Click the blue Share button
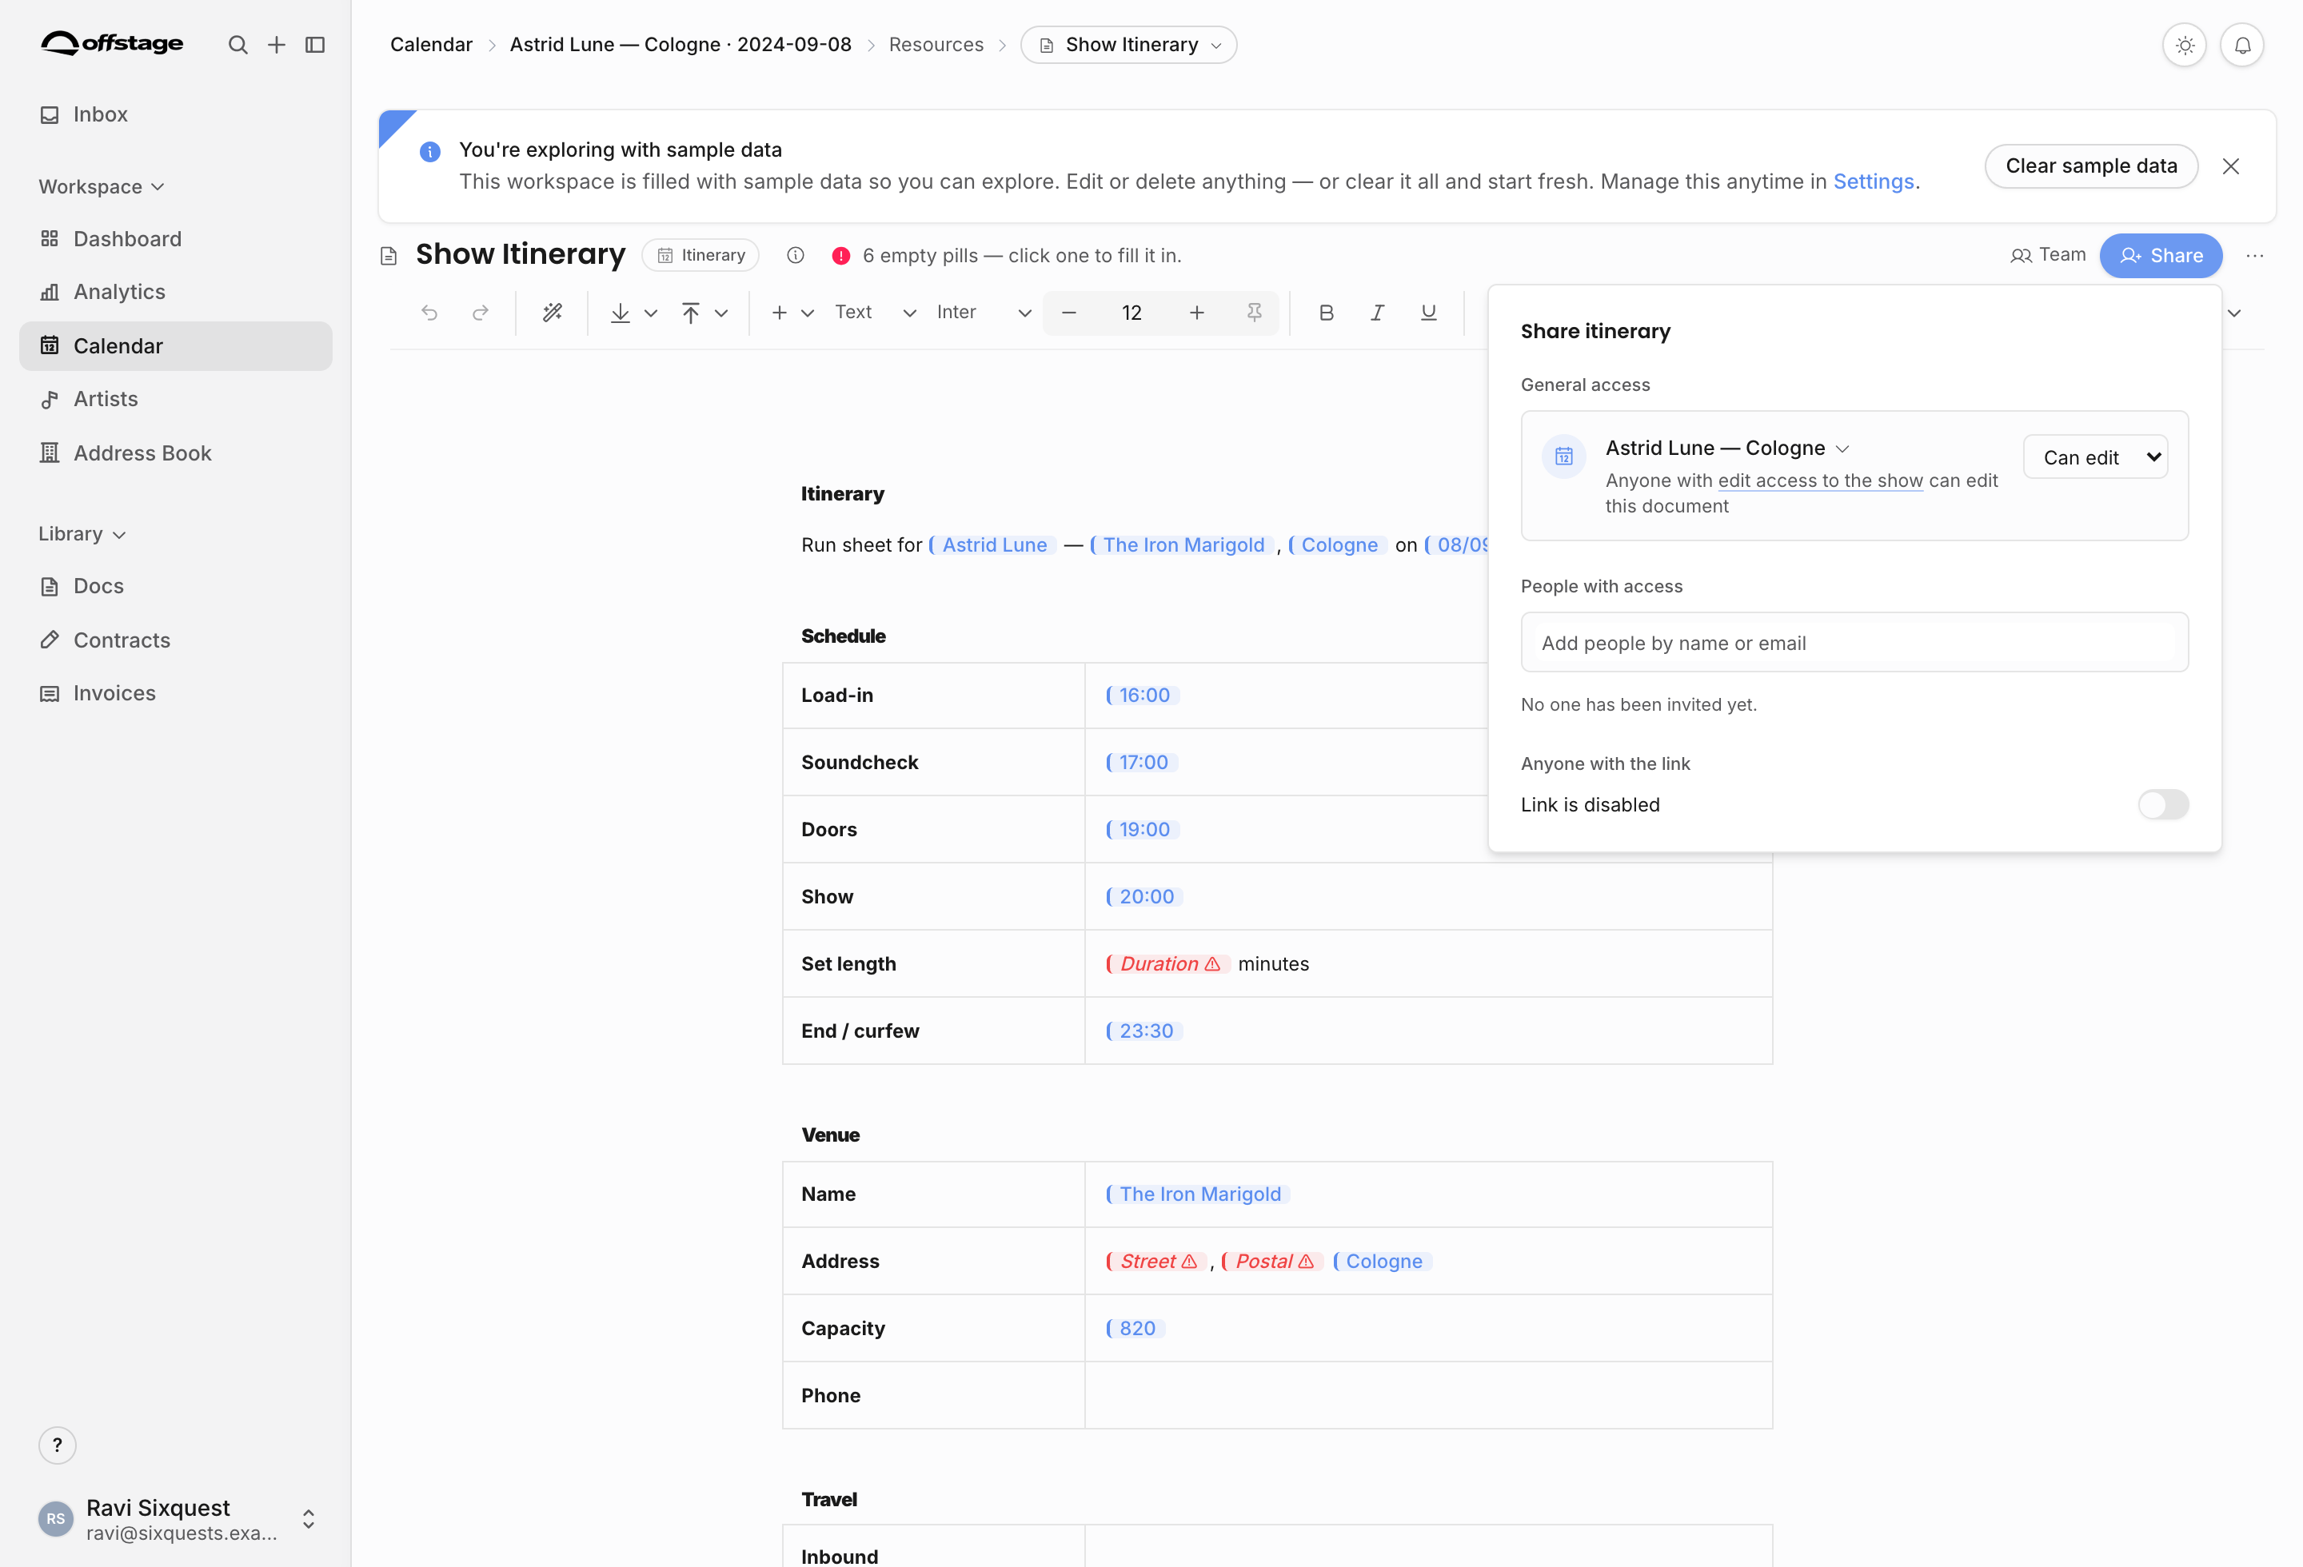 2161,256
